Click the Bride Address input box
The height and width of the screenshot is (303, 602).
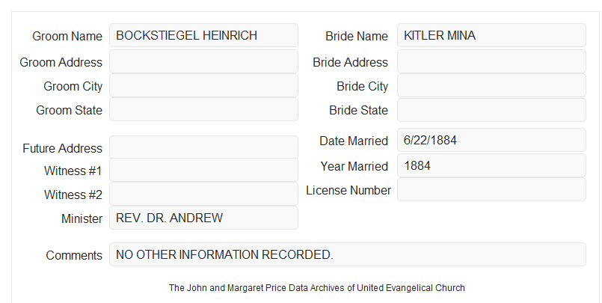(491, 61)
